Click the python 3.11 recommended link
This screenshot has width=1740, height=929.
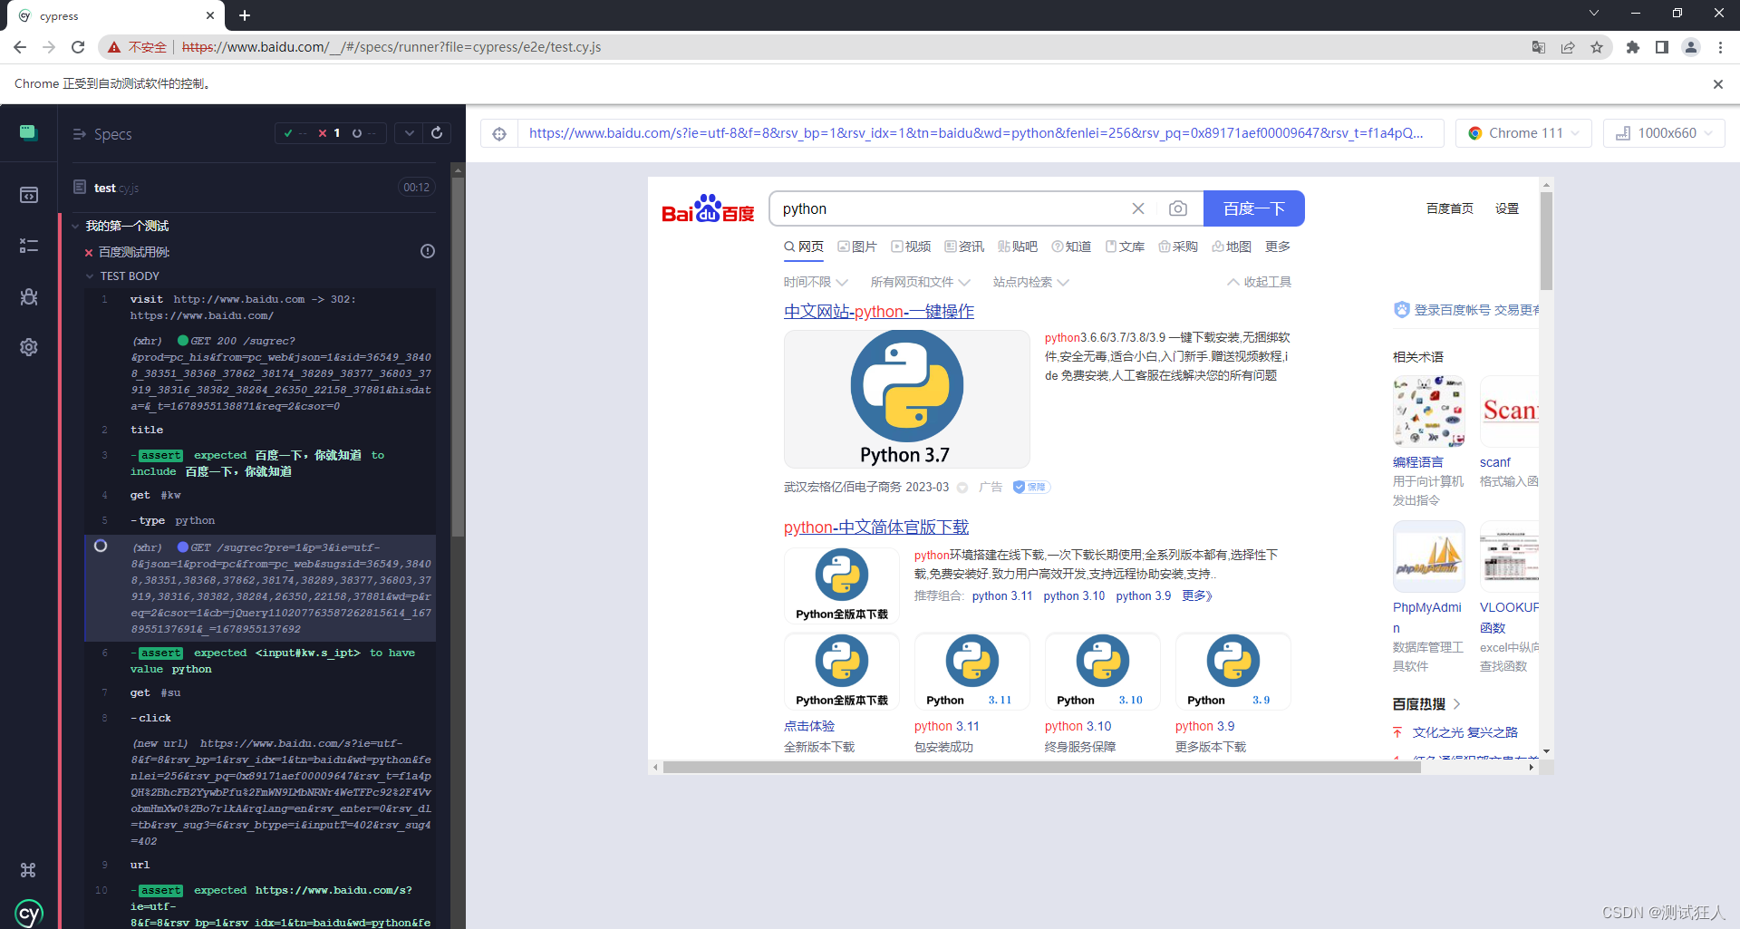point(1002,595)
